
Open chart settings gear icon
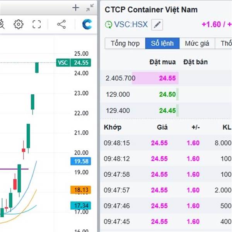pos(19,24)
